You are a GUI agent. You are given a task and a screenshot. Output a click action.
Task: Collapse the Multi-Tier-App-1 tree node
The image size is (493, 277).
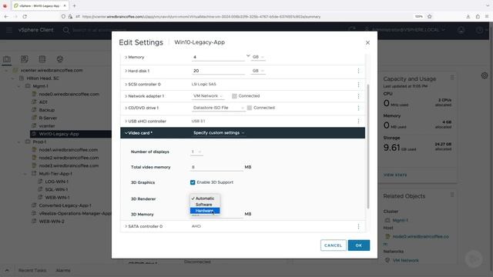pos(25,174)
